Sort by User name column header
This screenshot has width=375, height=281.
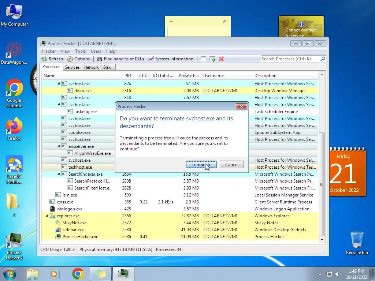coord(226,76)
